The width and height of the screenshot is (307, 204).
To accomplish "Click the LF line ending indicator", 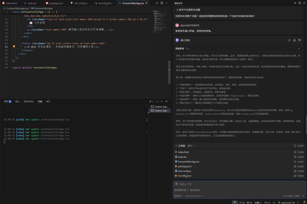I will (274, 203).
